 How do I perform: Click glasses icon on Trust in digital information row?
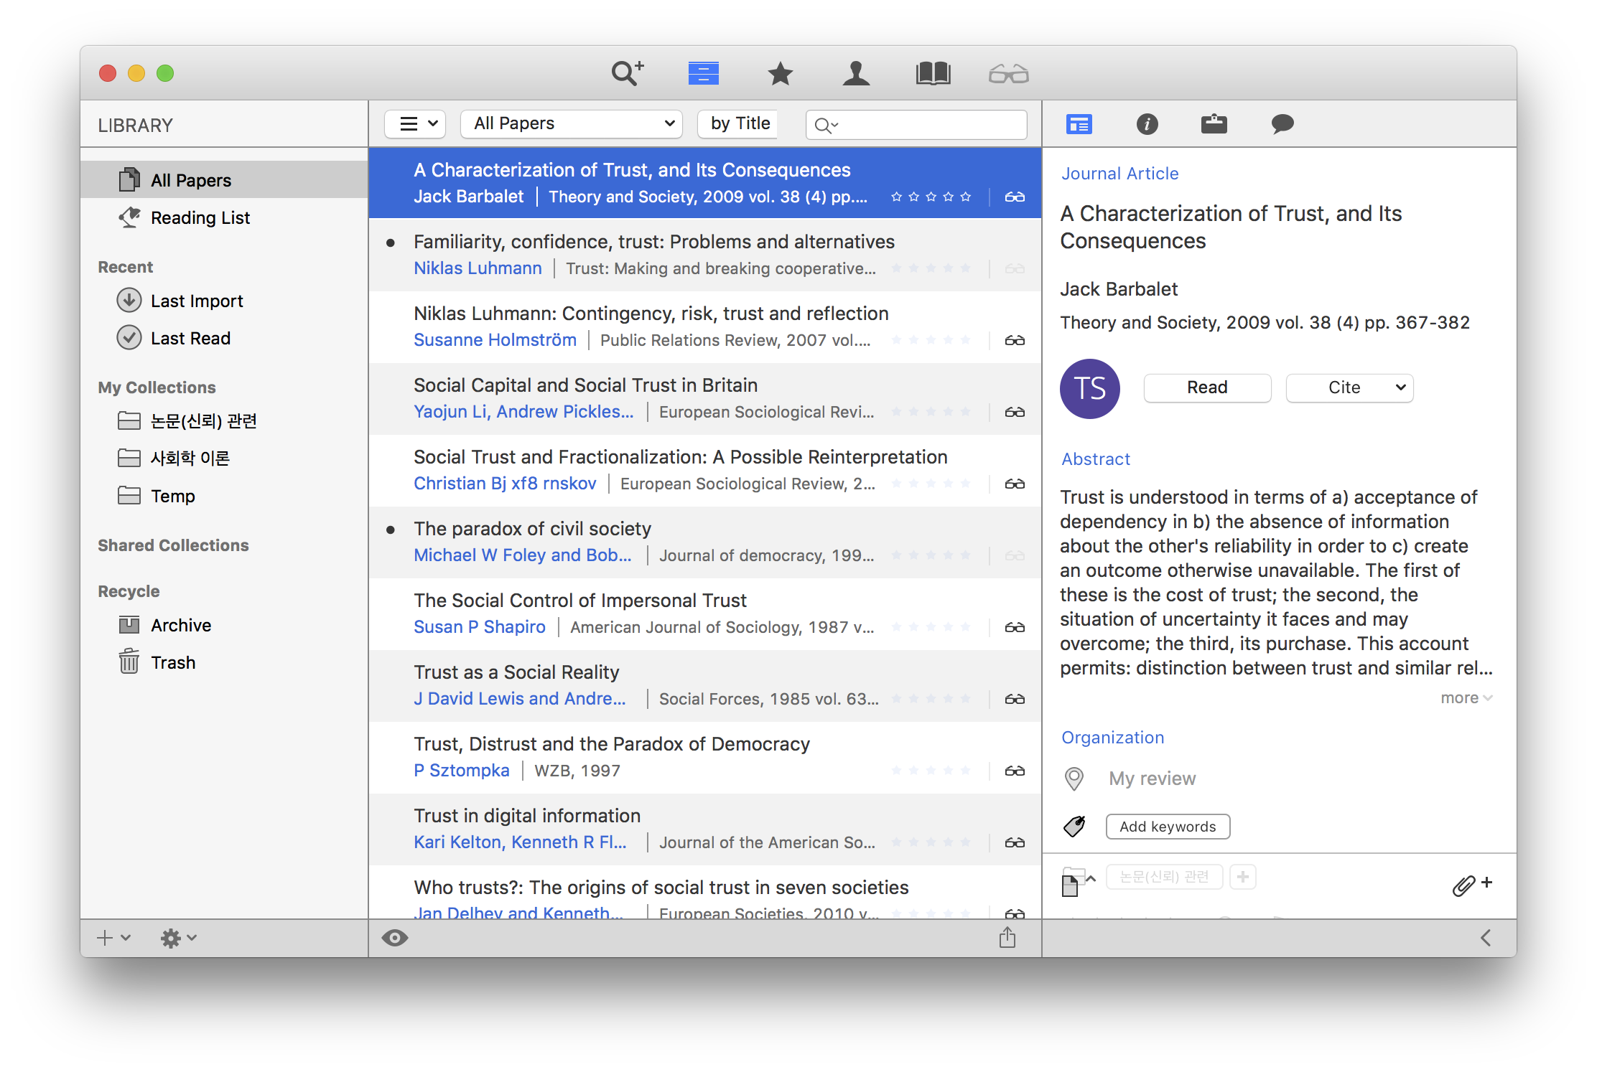pyautogui.click(x=1015, y=842)
